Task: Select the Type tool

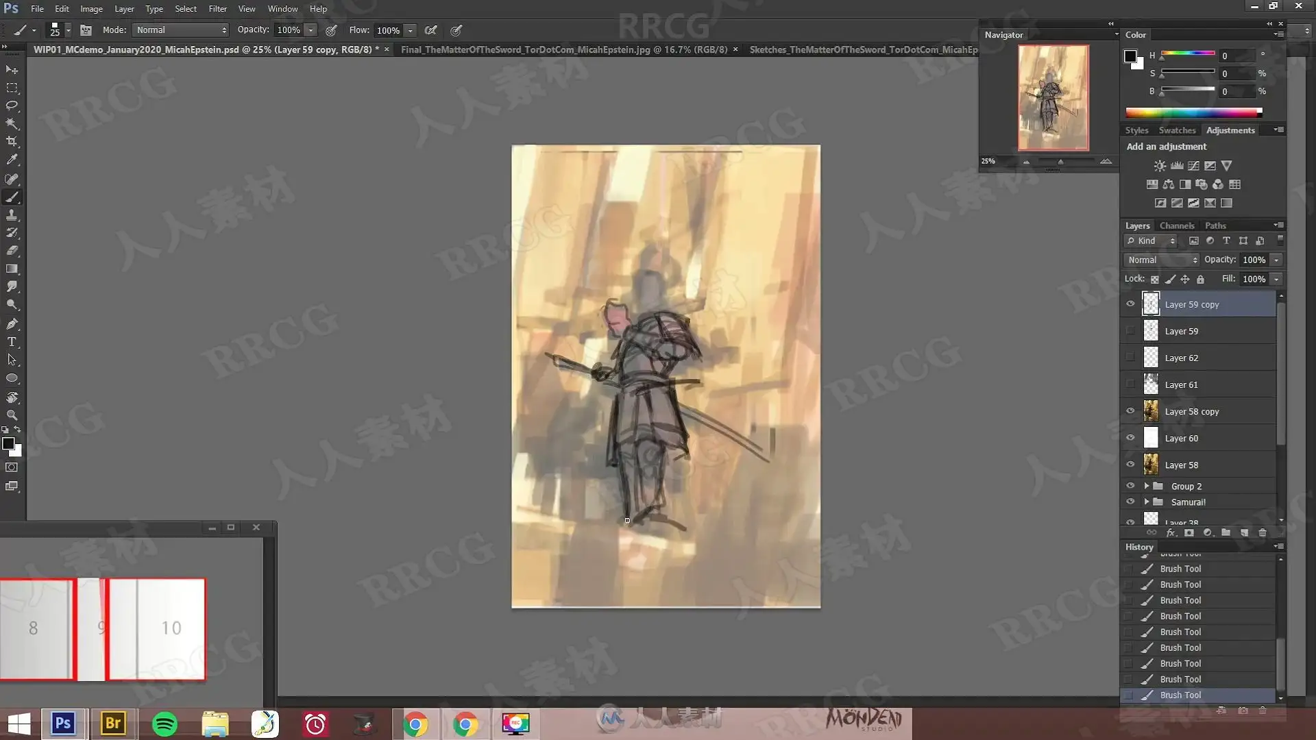Action: pos(12,342)
